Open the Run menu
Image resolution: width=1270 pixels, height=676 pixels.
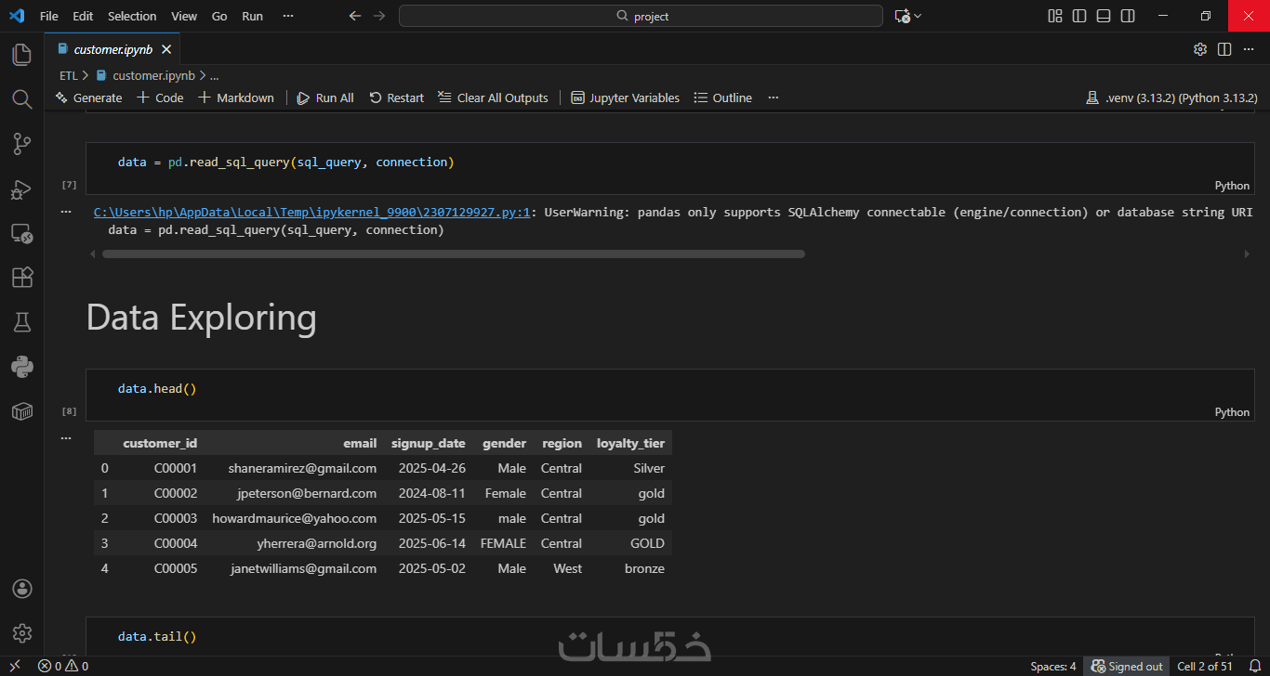[x=252, y=16]
